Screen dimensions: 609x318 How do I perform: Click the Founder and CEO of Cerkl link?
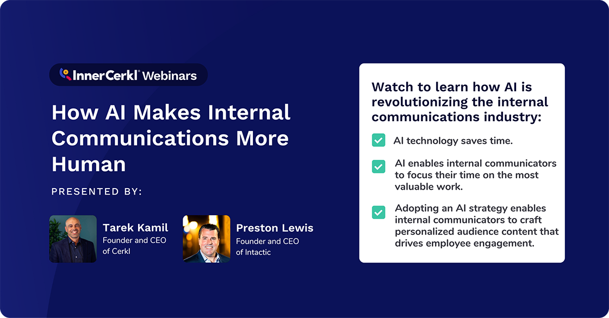tap(135, 246)
